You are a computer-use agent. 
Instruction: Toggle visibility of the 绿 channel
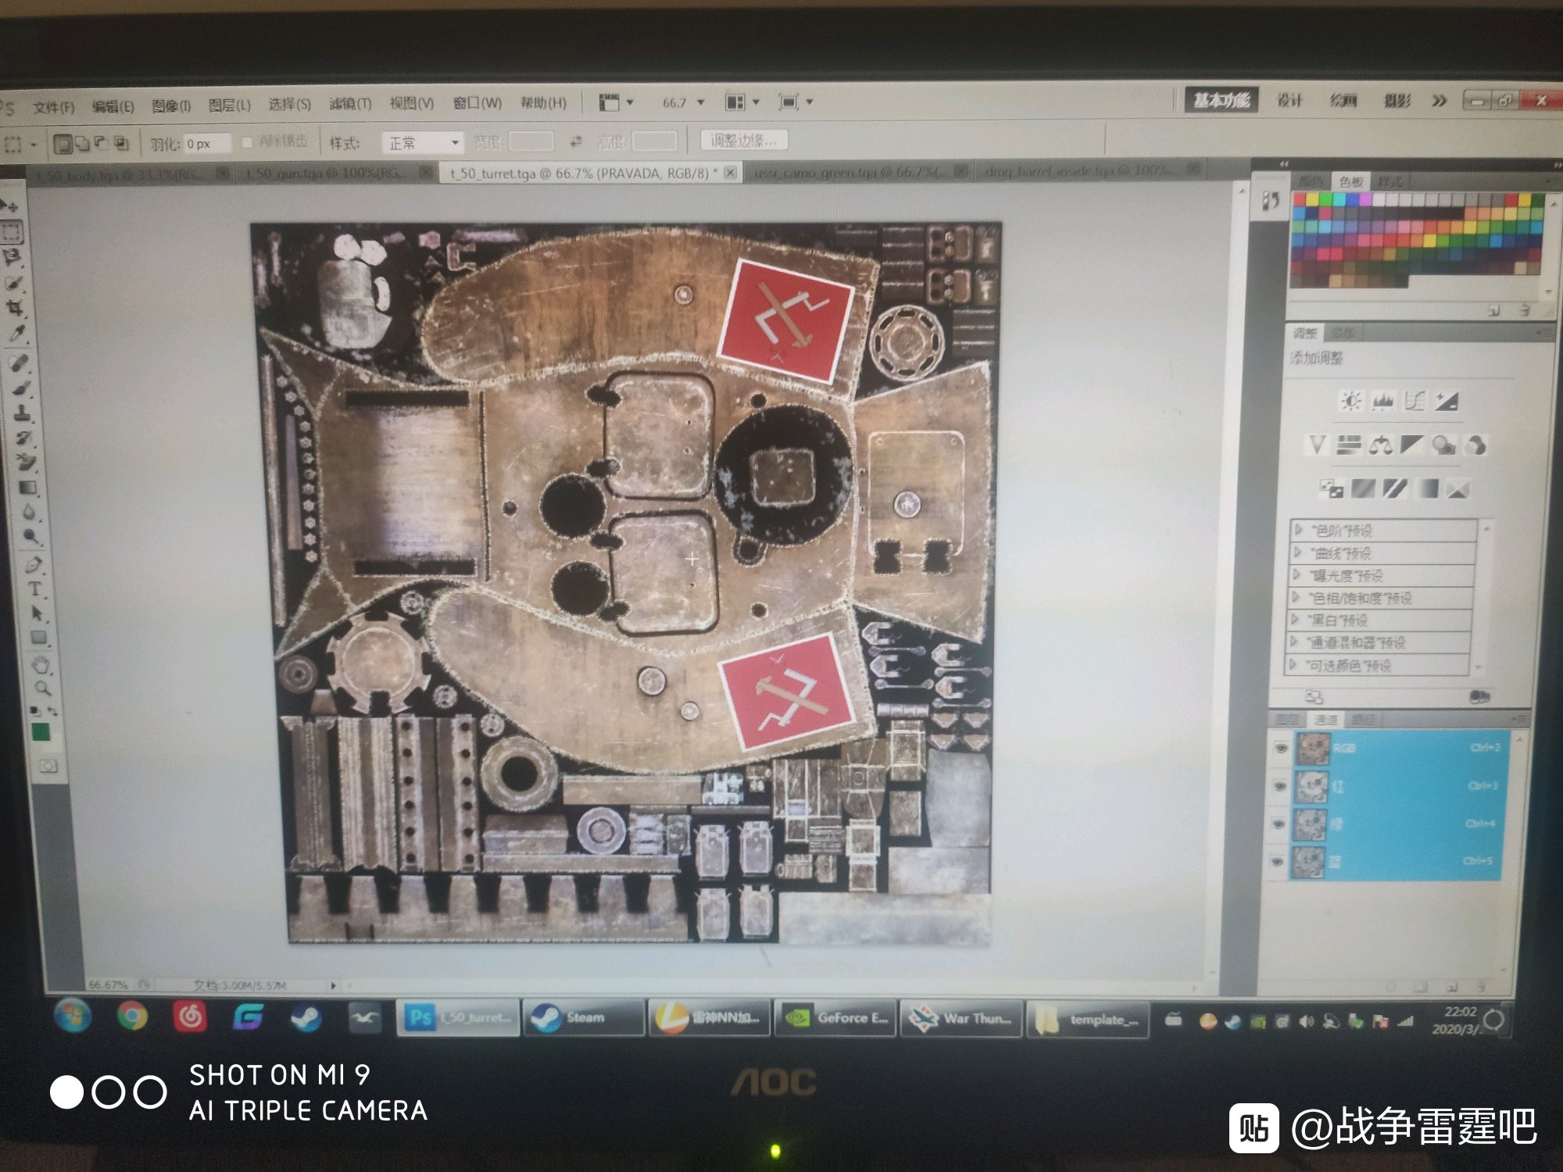pyautogui.click(x=1279, y=824)
